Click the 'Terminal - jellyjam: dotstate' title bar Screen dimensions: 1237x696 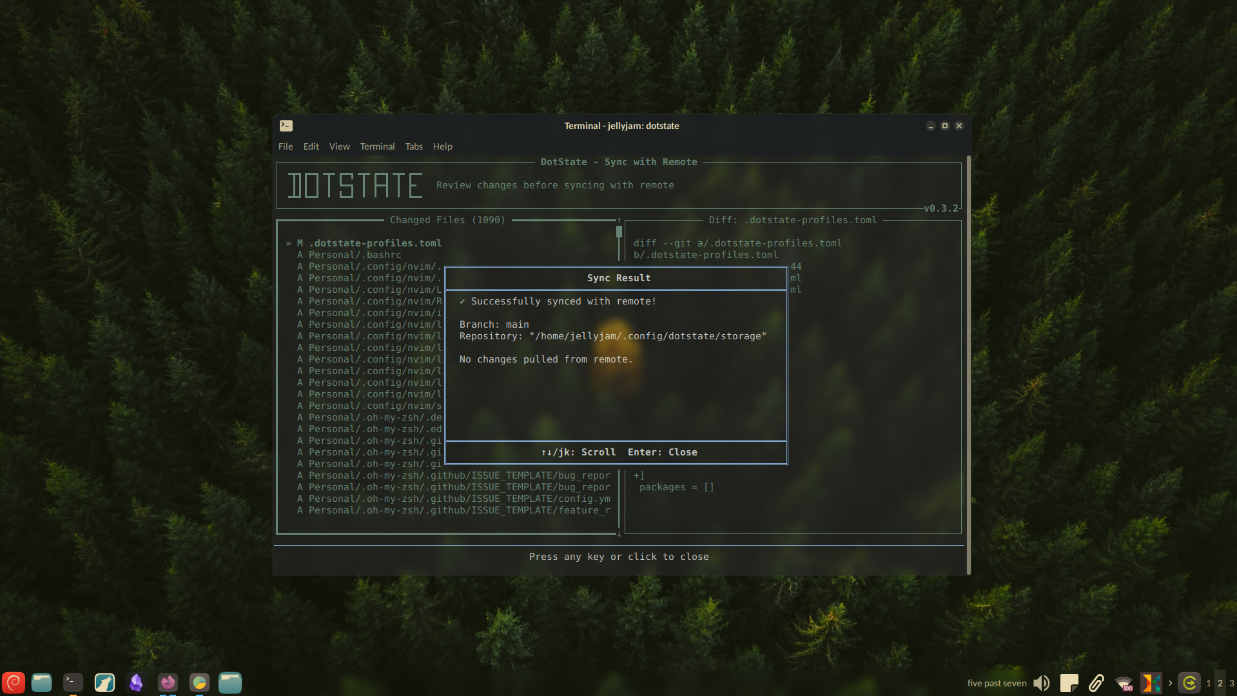[x=621, y=126]
